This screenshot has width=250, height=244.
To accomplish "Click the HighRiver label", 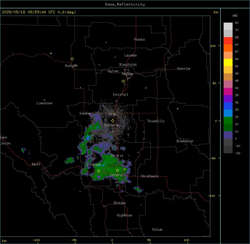I will [125, 215].
